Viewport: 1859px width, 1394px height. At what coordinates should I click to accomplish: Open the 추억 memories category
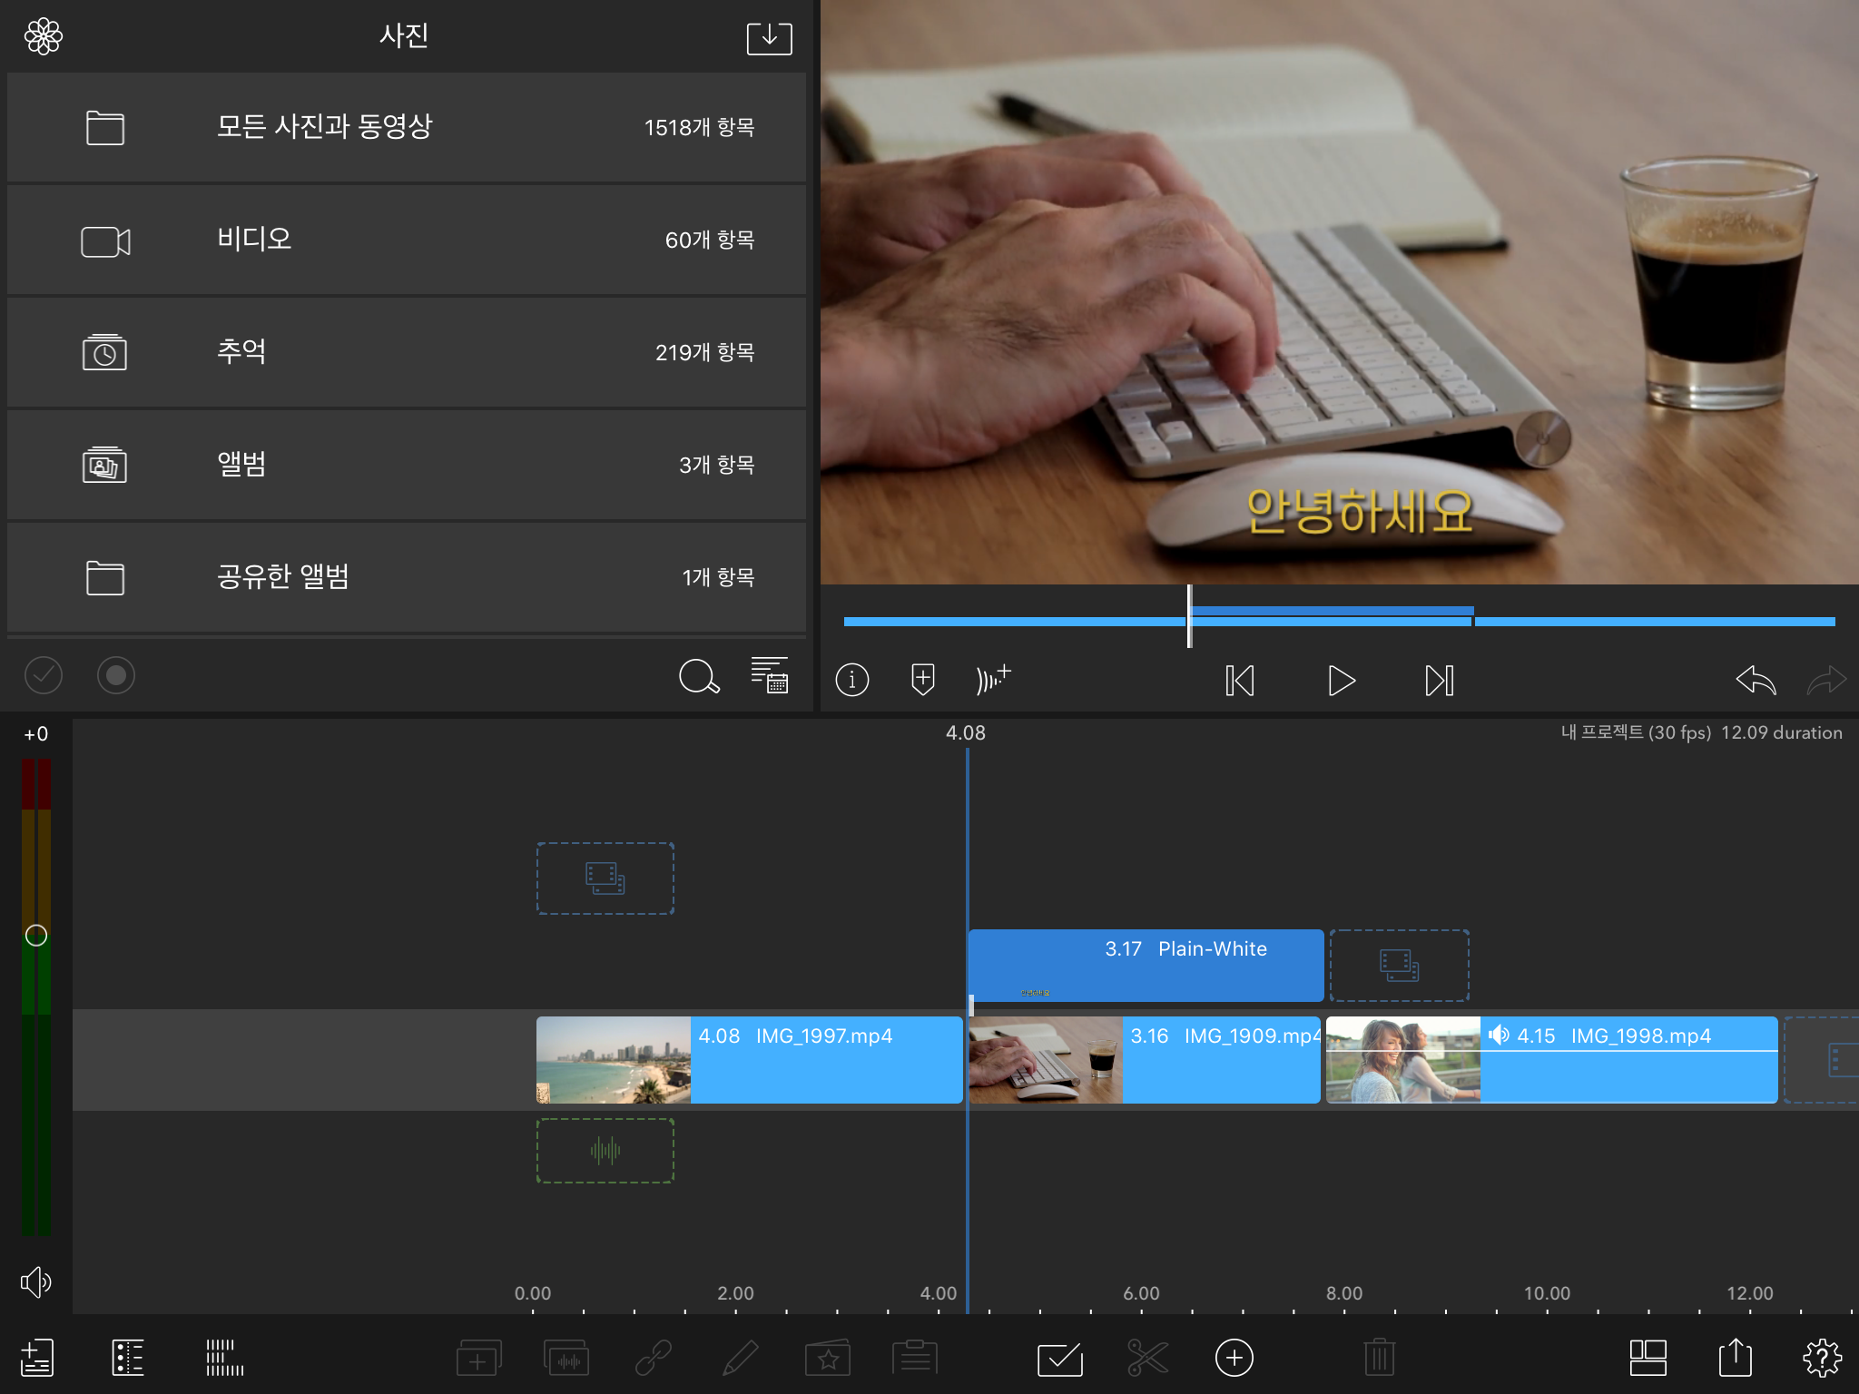407,353
